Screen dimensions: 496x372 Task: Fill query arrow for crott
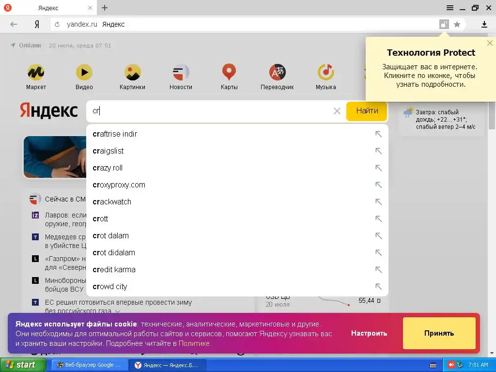pos(378,218)
